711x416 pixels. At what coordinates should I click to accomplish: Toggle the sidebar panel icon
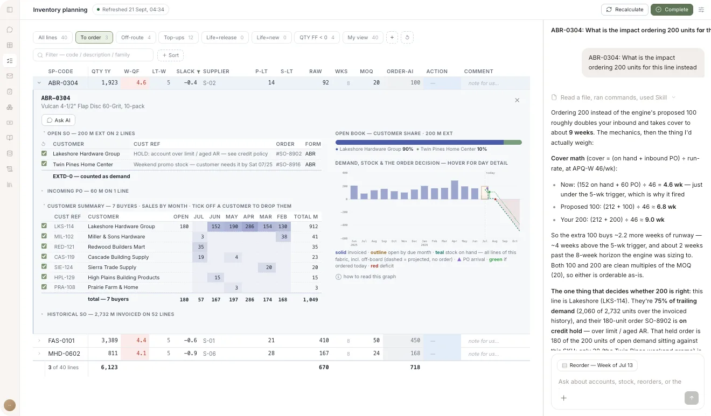coord(10,10)
